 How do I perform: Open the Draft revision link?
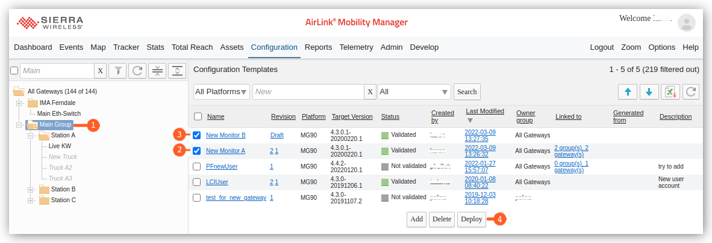click(277, 135)
